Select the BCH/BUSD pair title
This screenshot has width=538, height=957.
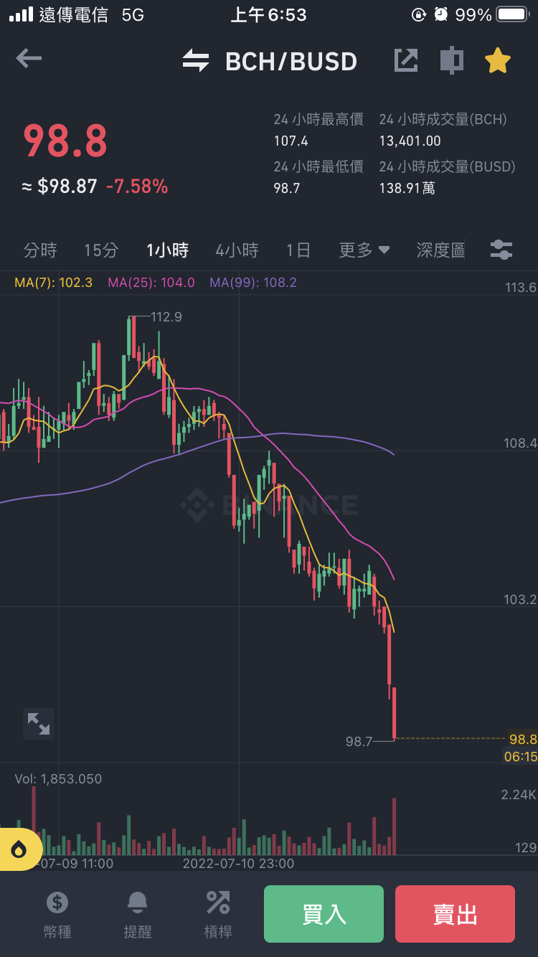coord(291,62)
